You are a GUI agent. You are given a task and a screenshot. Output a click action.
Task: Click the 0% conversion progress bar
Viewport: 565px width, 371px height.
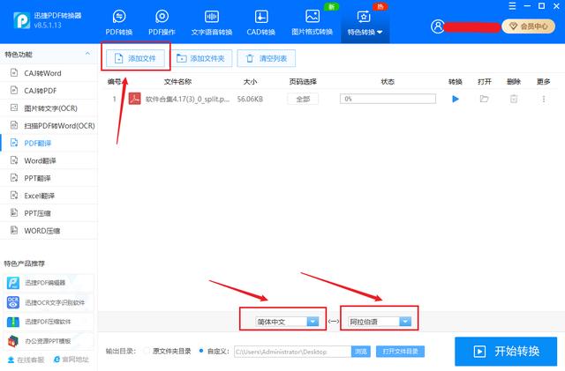coord(388,100)
